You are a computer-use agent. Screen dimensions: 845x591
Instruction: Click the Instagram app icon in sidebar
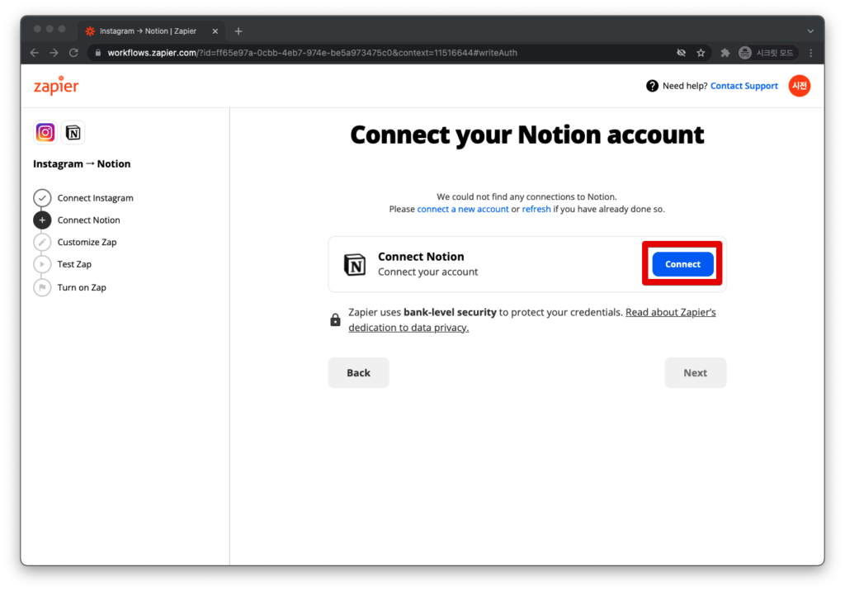click(45, 132)
